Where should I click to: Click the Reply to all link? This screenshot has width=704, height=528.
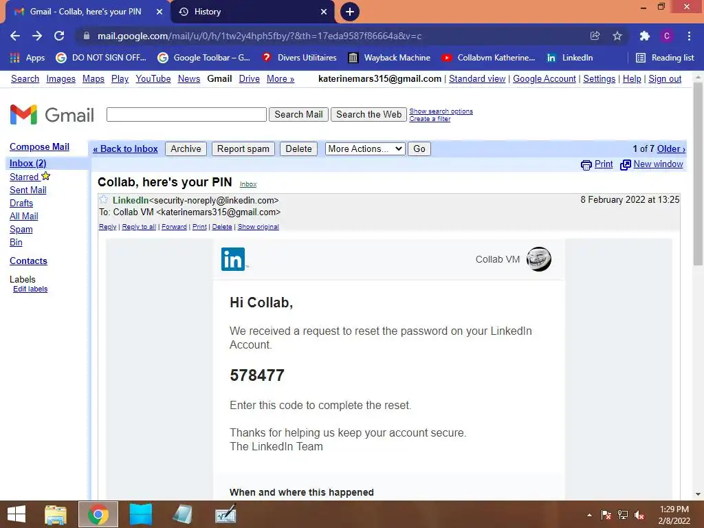[x=139, y=227]
